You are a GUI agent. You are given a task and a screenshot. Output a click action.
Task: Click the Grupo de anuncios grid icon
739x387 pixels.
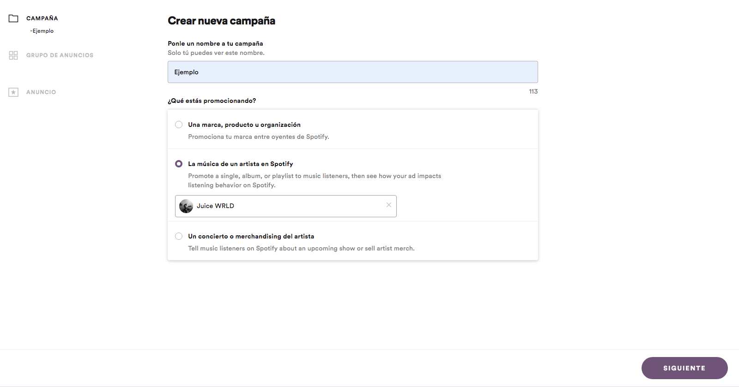click(x=13, y=55)
